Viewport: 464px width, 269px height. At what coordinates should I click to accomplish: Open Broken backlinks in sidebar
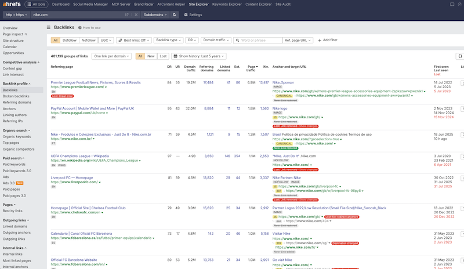16,96
